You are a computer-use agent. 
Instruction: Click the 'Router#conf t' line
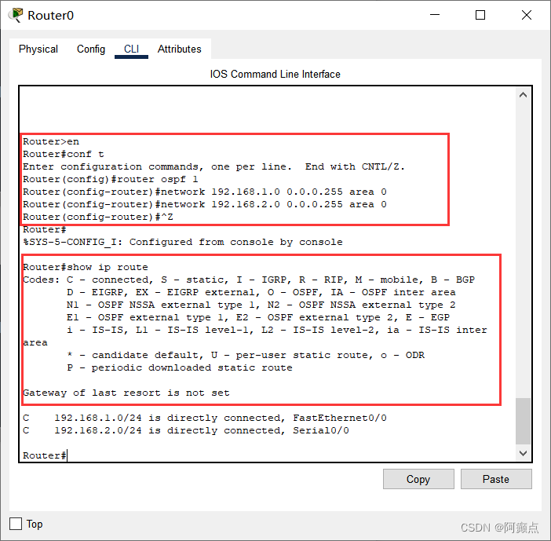point(64,155)
